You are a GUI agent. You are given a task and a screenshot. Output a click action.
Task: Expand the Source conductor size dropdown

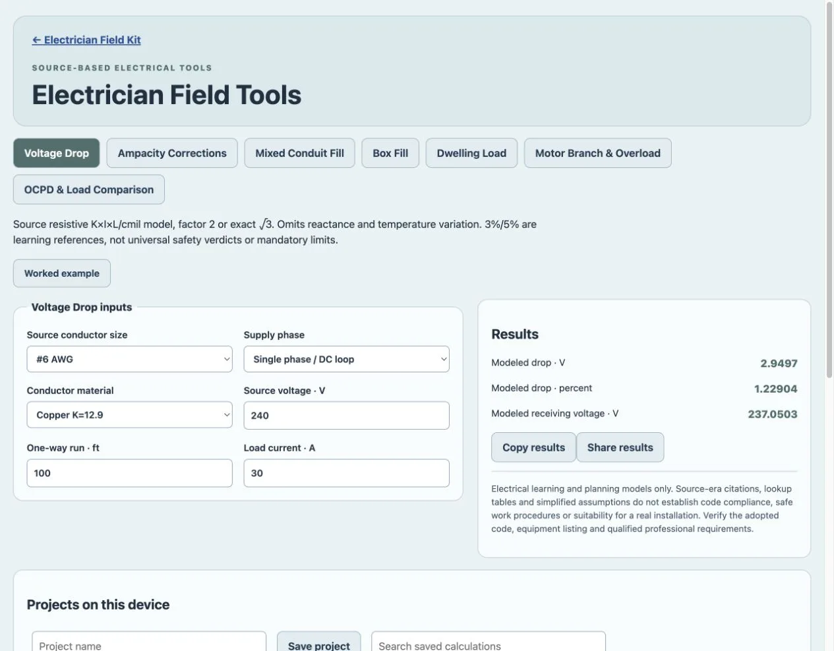130,359
